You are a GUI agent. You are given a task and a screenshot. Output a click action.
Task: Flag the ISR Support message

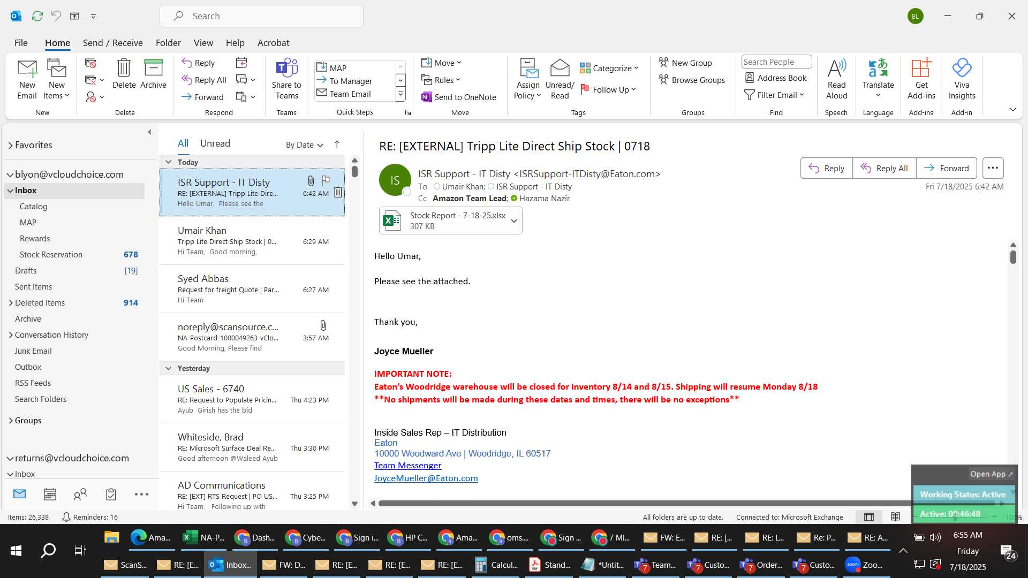(326, 180)
